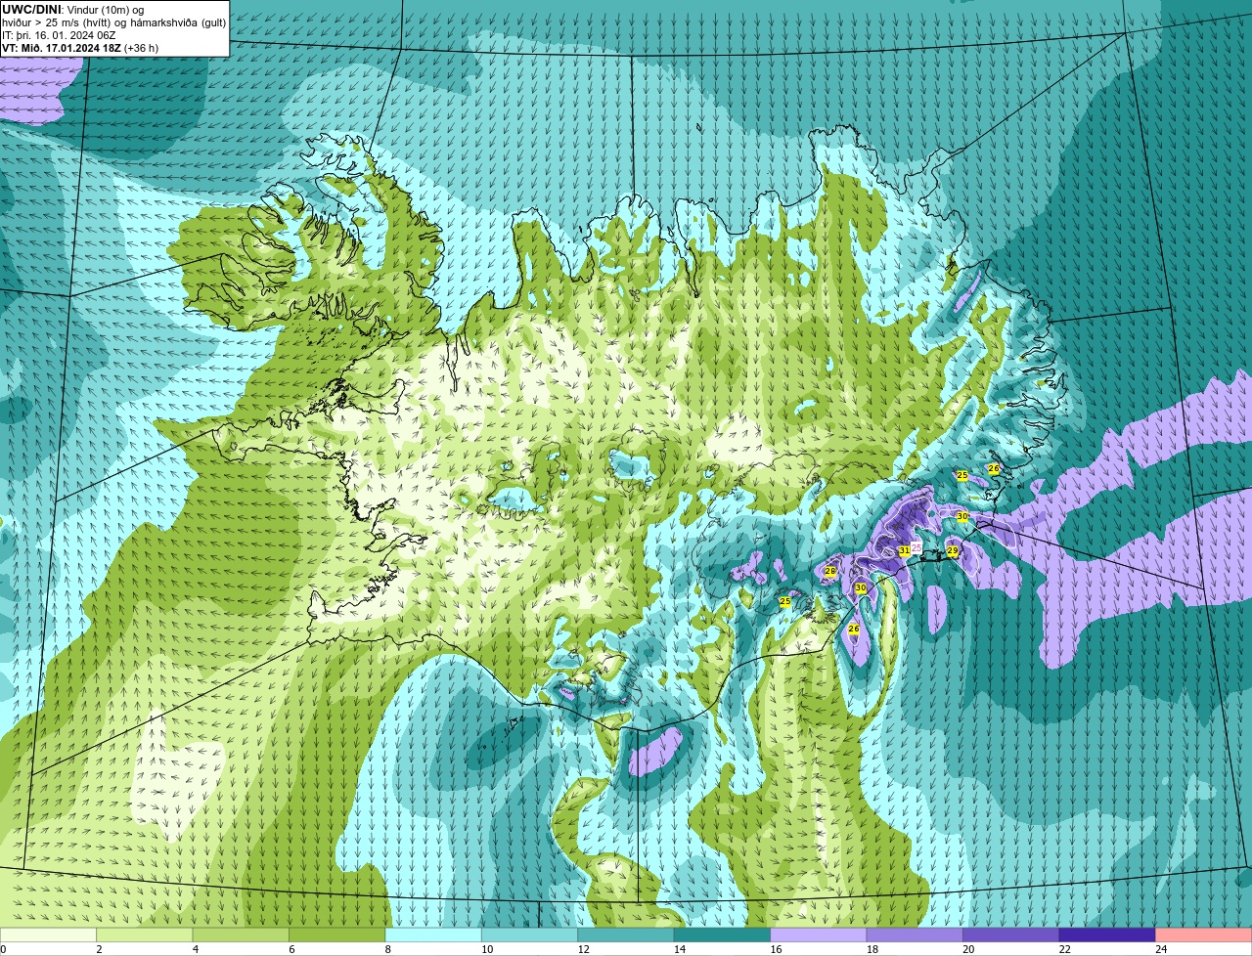Click the 8–10 m/s light cyan swatch
The height and width of the screenshot is (956, 1252).
(434, 934)
